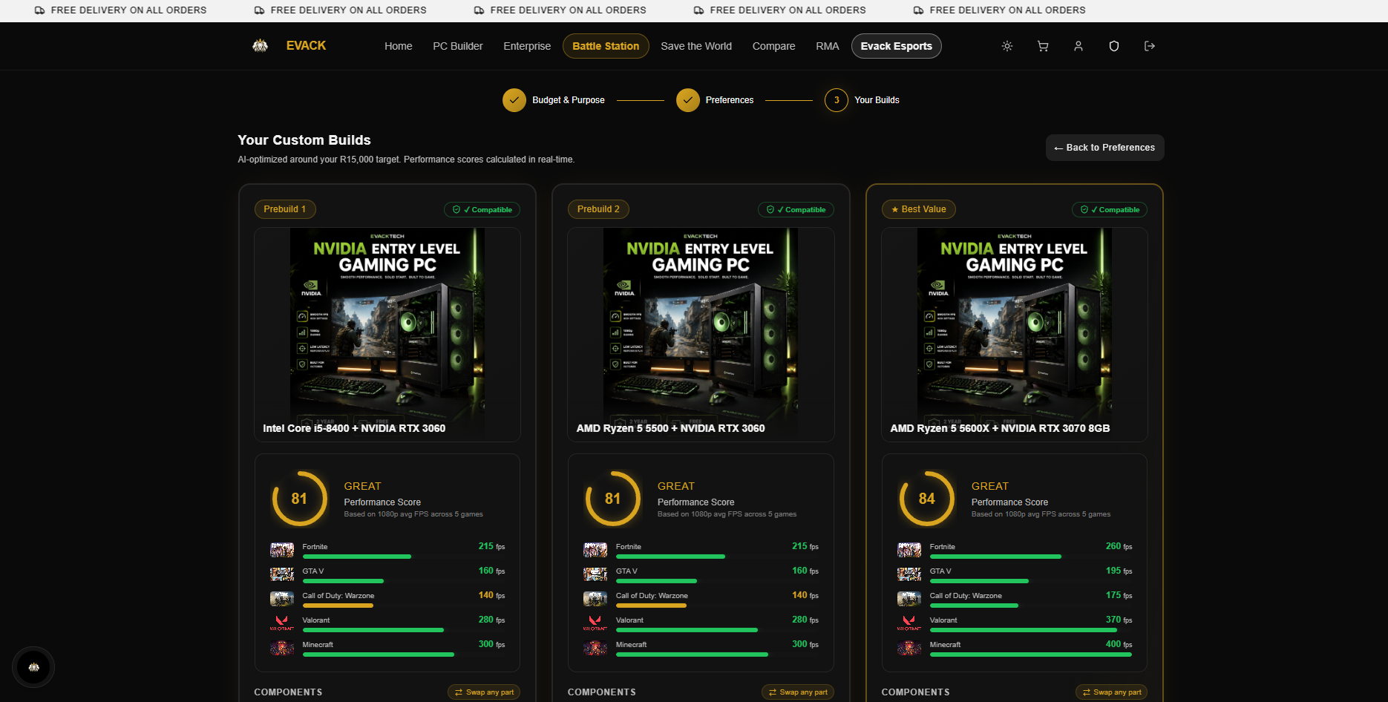
Task: Open the Prebuild 2 gaming PC image
Action: click(701, 334)
